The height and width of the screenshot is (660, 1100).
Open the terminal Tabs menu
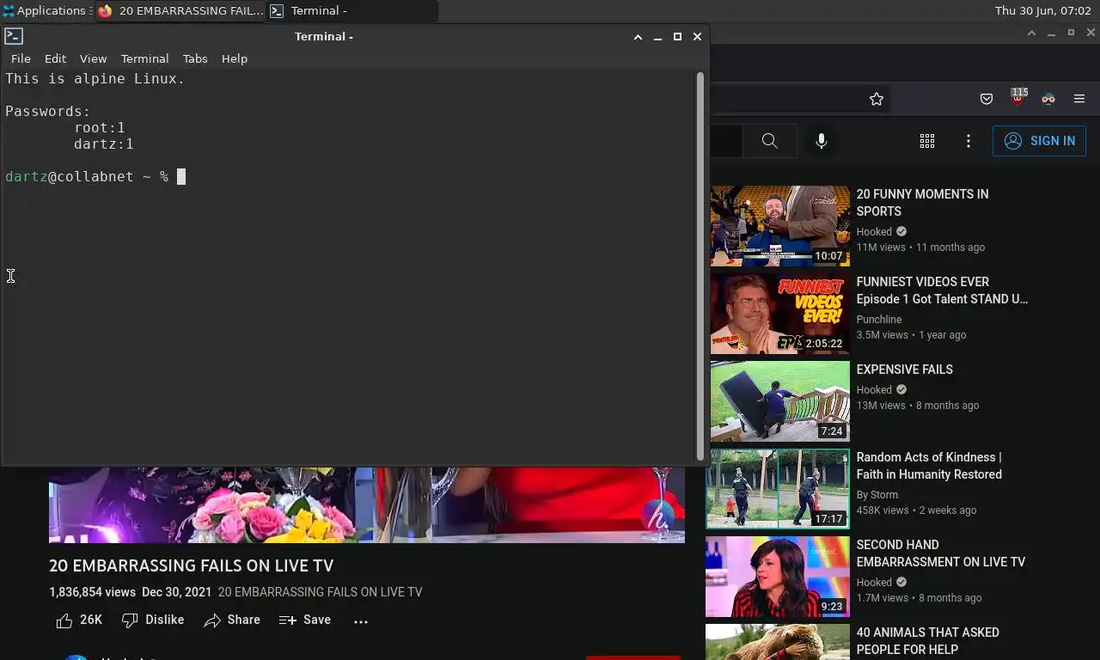coord(195,58)
